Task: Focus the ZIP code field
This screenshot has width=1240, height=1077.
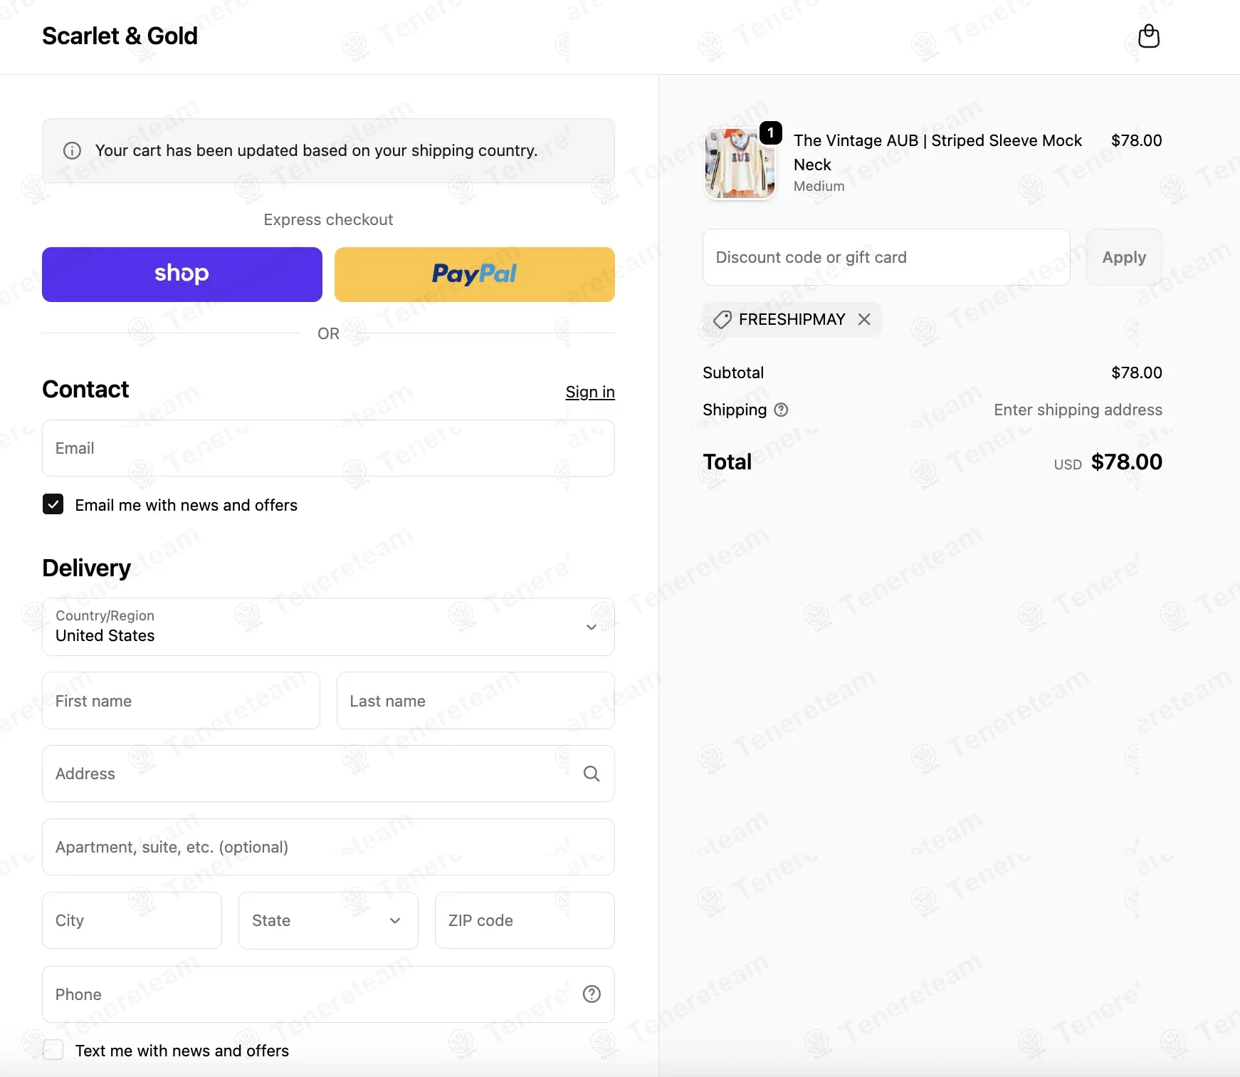Action: pyautogui.click(x=525, y=920)
